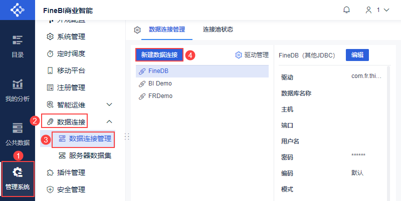Open 插件管理 menu item
The height and width of the screenshot is (201, 401).
click(x=71, y=172)
